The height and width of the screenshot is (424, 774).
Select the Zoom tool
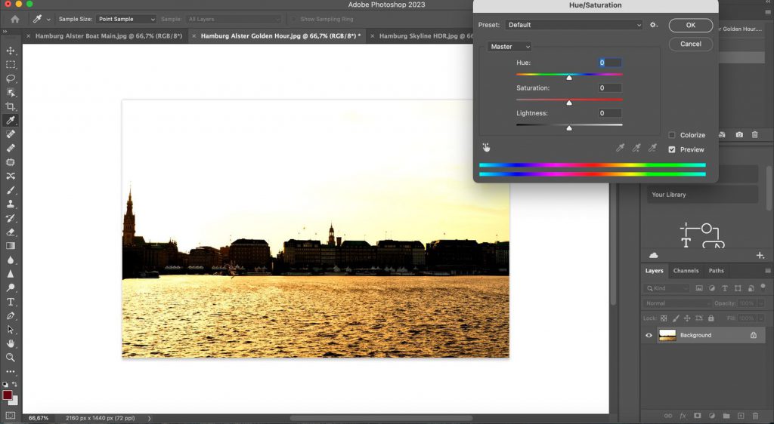(x=11, y=358)
